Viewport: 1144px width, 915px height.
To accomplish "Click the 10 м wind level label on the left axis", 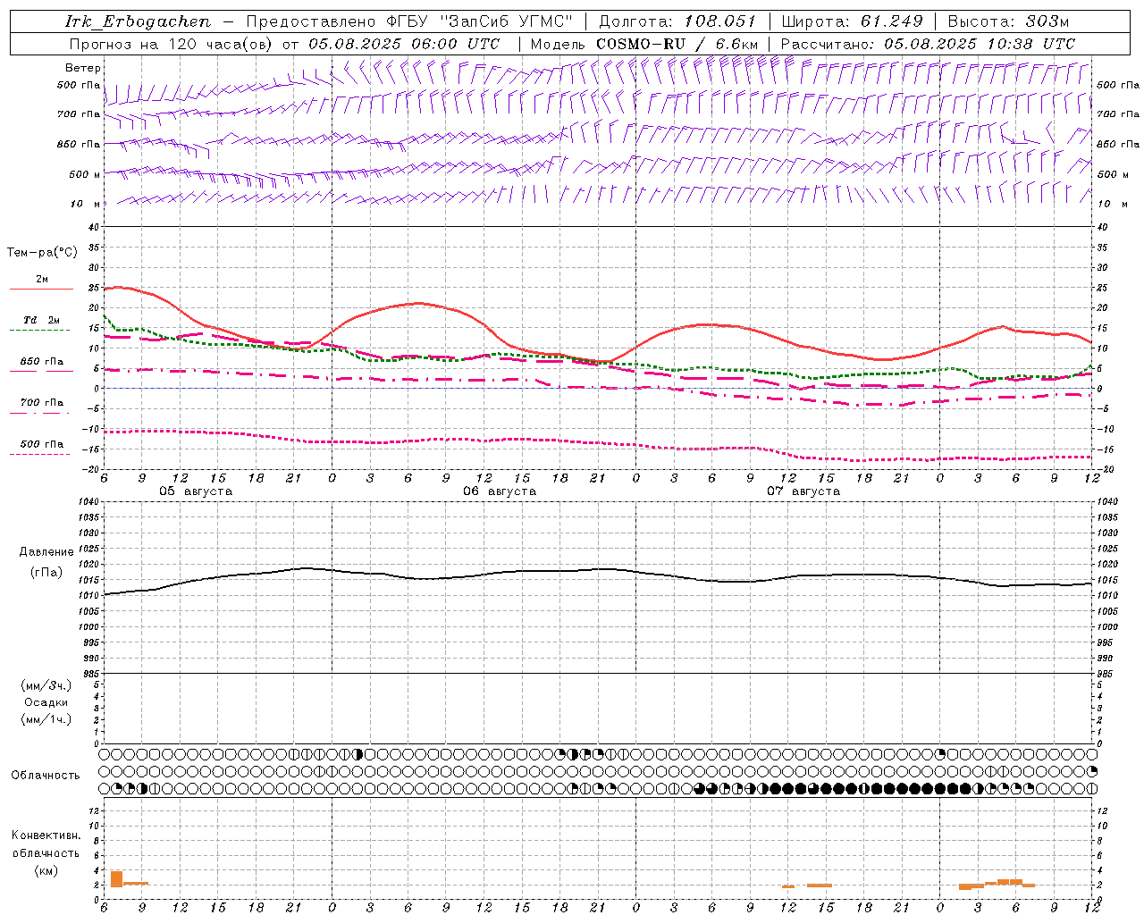I will coord(85,204).
